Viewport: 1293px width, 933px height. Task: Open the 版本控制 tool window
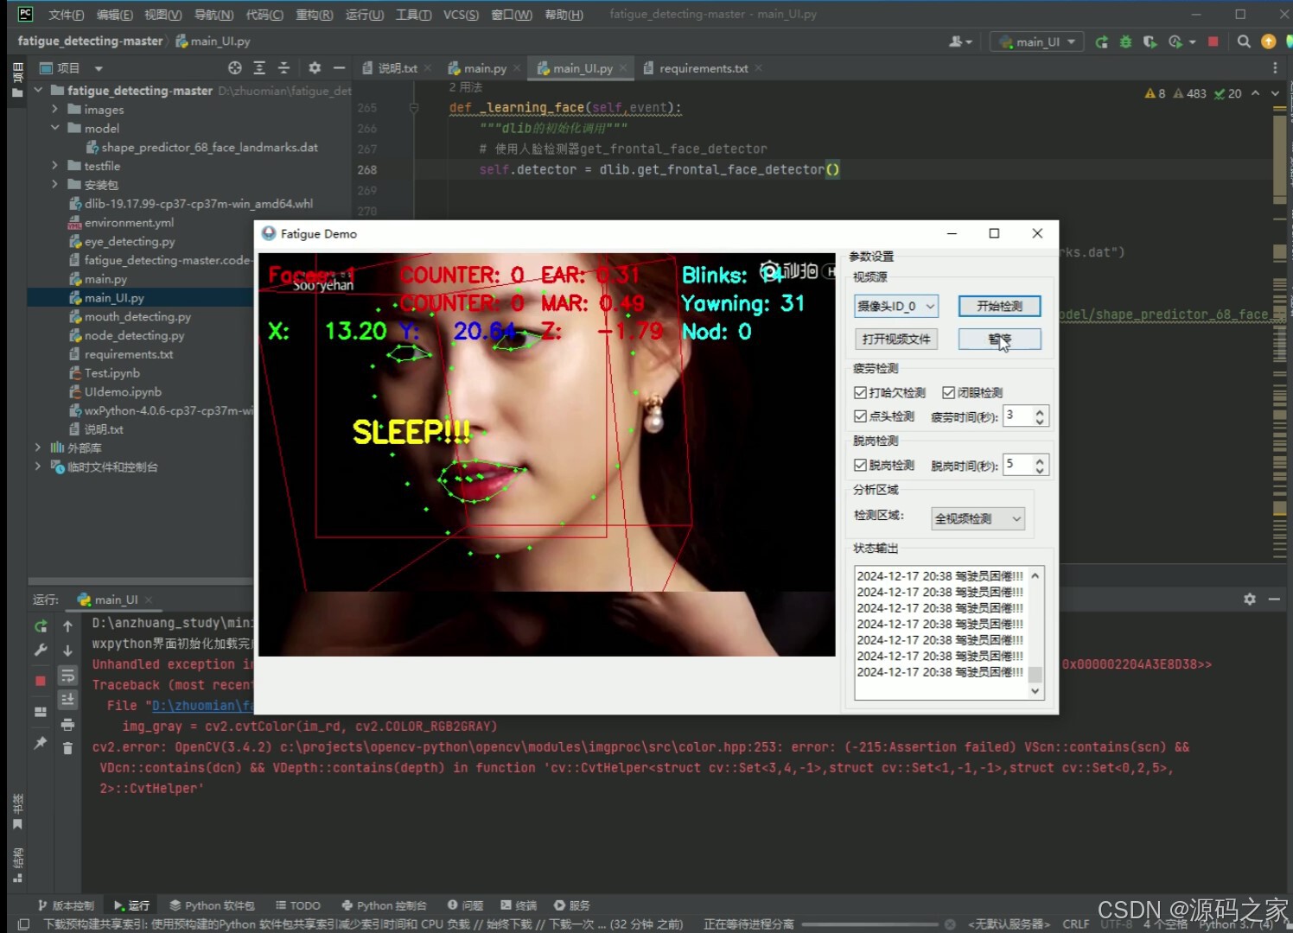click(66, 905)
